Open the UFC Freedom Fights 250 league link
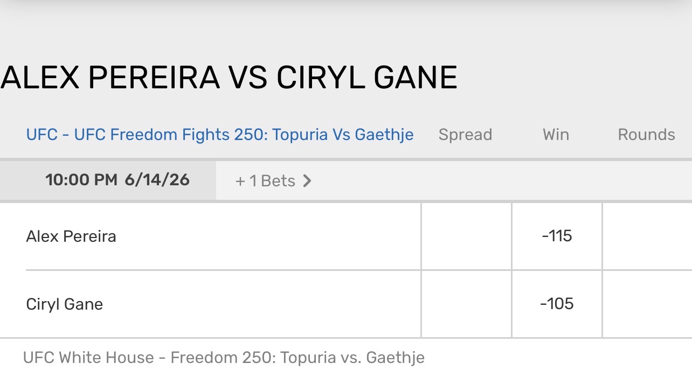 click(220, 135)
